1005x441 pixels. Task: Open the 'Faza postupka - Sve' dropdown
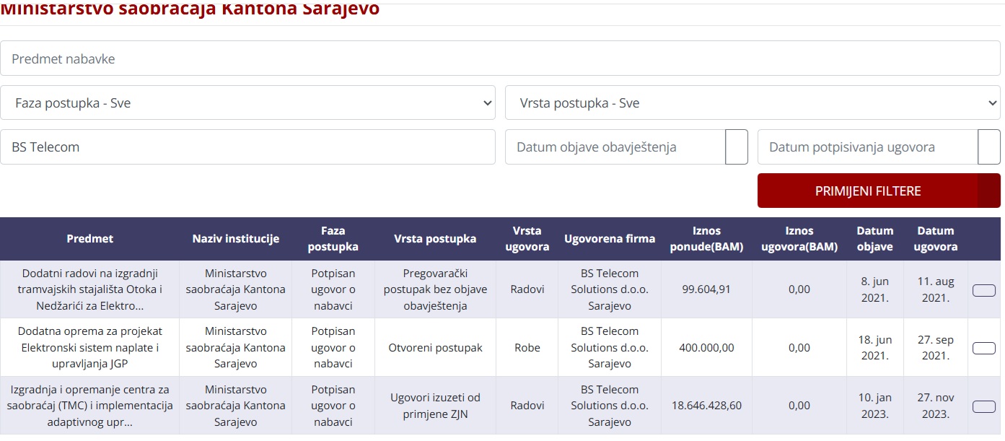point(247,103)
